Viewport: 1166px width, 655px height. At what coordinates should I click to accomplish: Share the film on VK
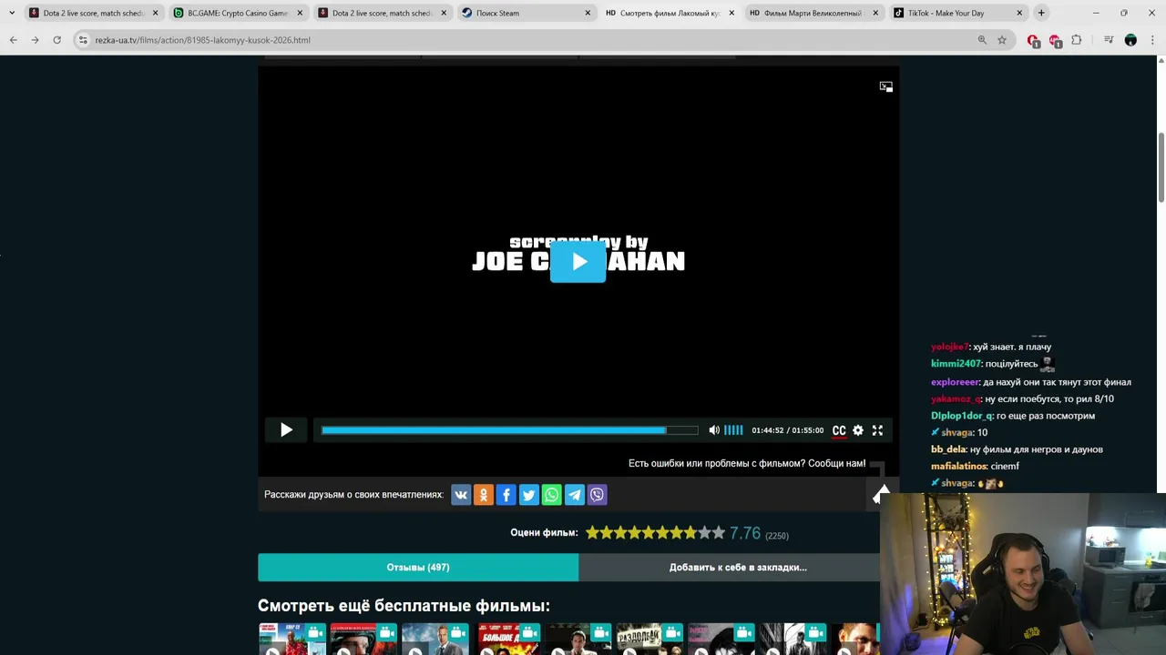coord(461,495)
